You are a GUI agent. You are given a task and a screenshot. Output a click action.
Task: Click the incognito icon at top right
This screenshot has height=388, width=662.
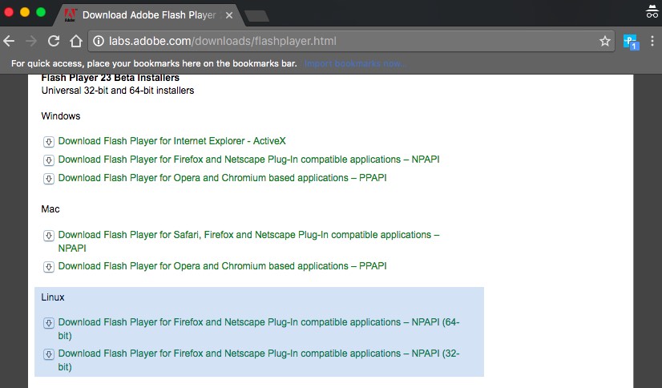pos(651,12)
